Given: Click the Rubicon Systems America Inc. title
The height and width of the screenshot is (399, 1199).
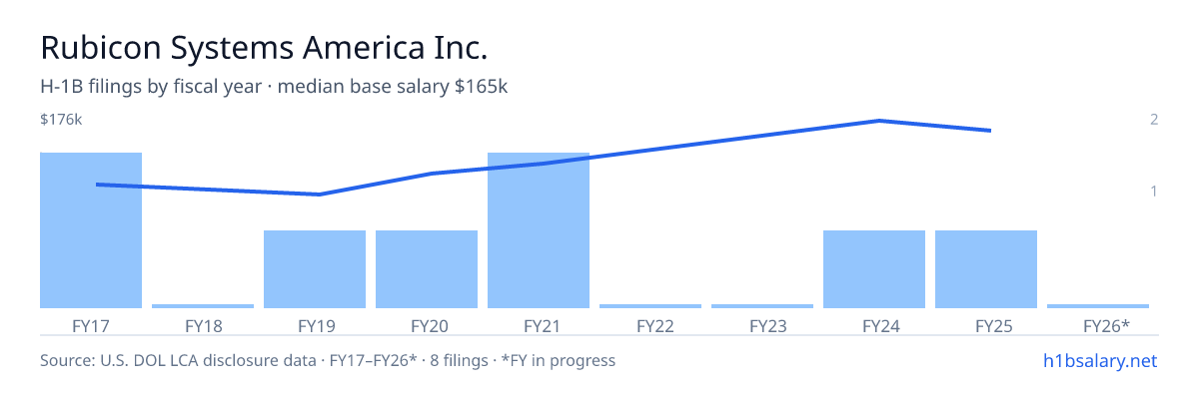Looking at the screenshot, I should (x=265, y=48).
